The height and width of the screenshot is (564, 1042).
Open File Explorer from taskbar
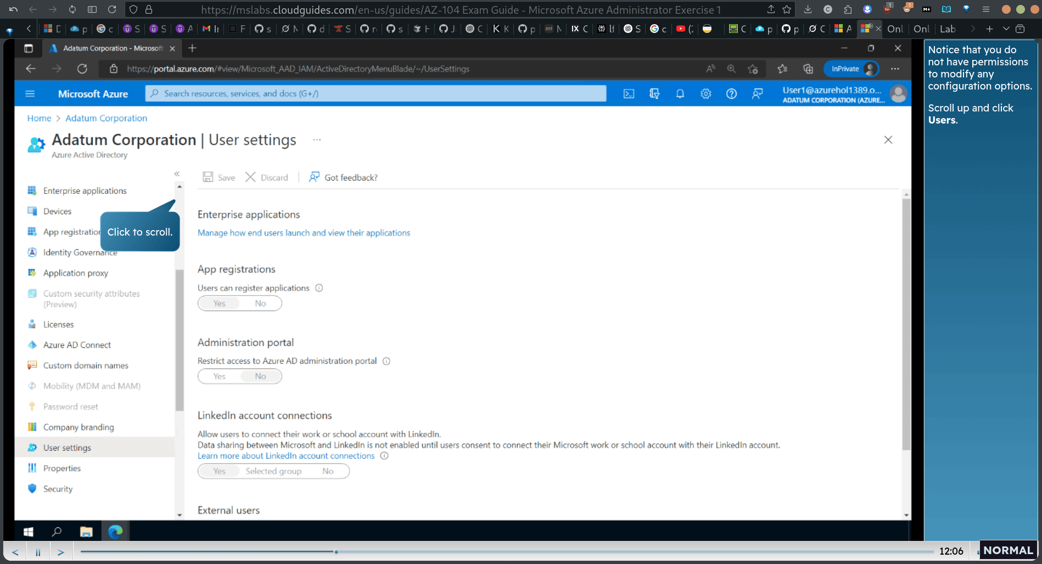tap(86, 532)
